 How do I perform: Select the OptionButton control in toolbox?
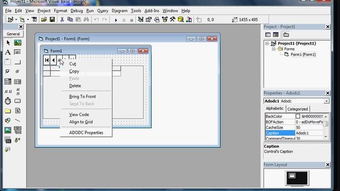point(18,72)
